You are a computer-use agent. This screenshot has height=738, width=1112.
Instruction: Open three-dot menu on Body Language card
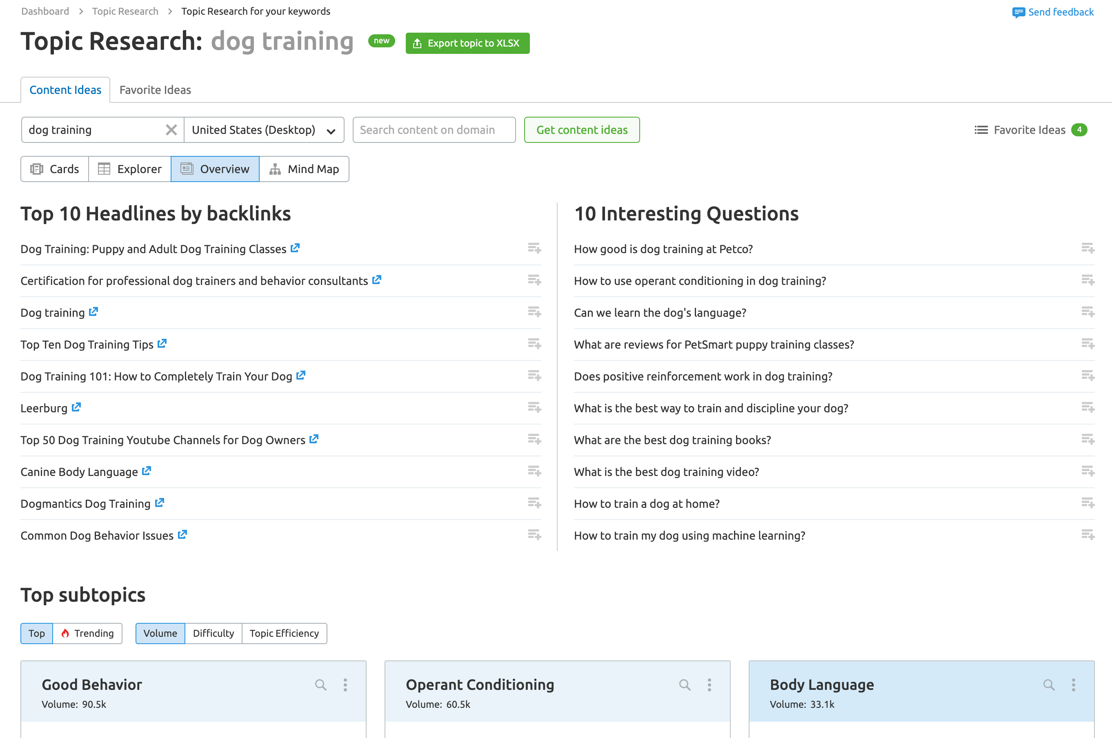[x=1073, y=685]
